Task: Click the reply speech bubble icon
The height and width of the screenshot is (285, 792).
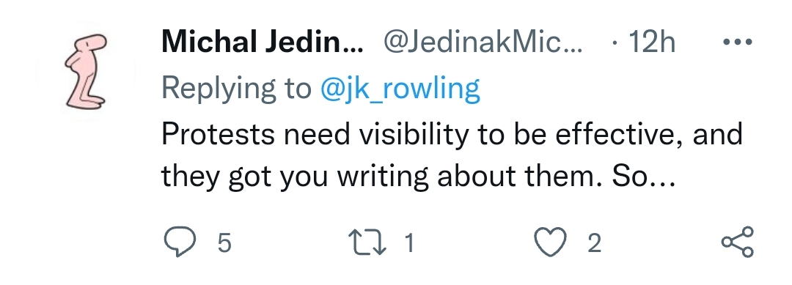Action: [180, 242]
